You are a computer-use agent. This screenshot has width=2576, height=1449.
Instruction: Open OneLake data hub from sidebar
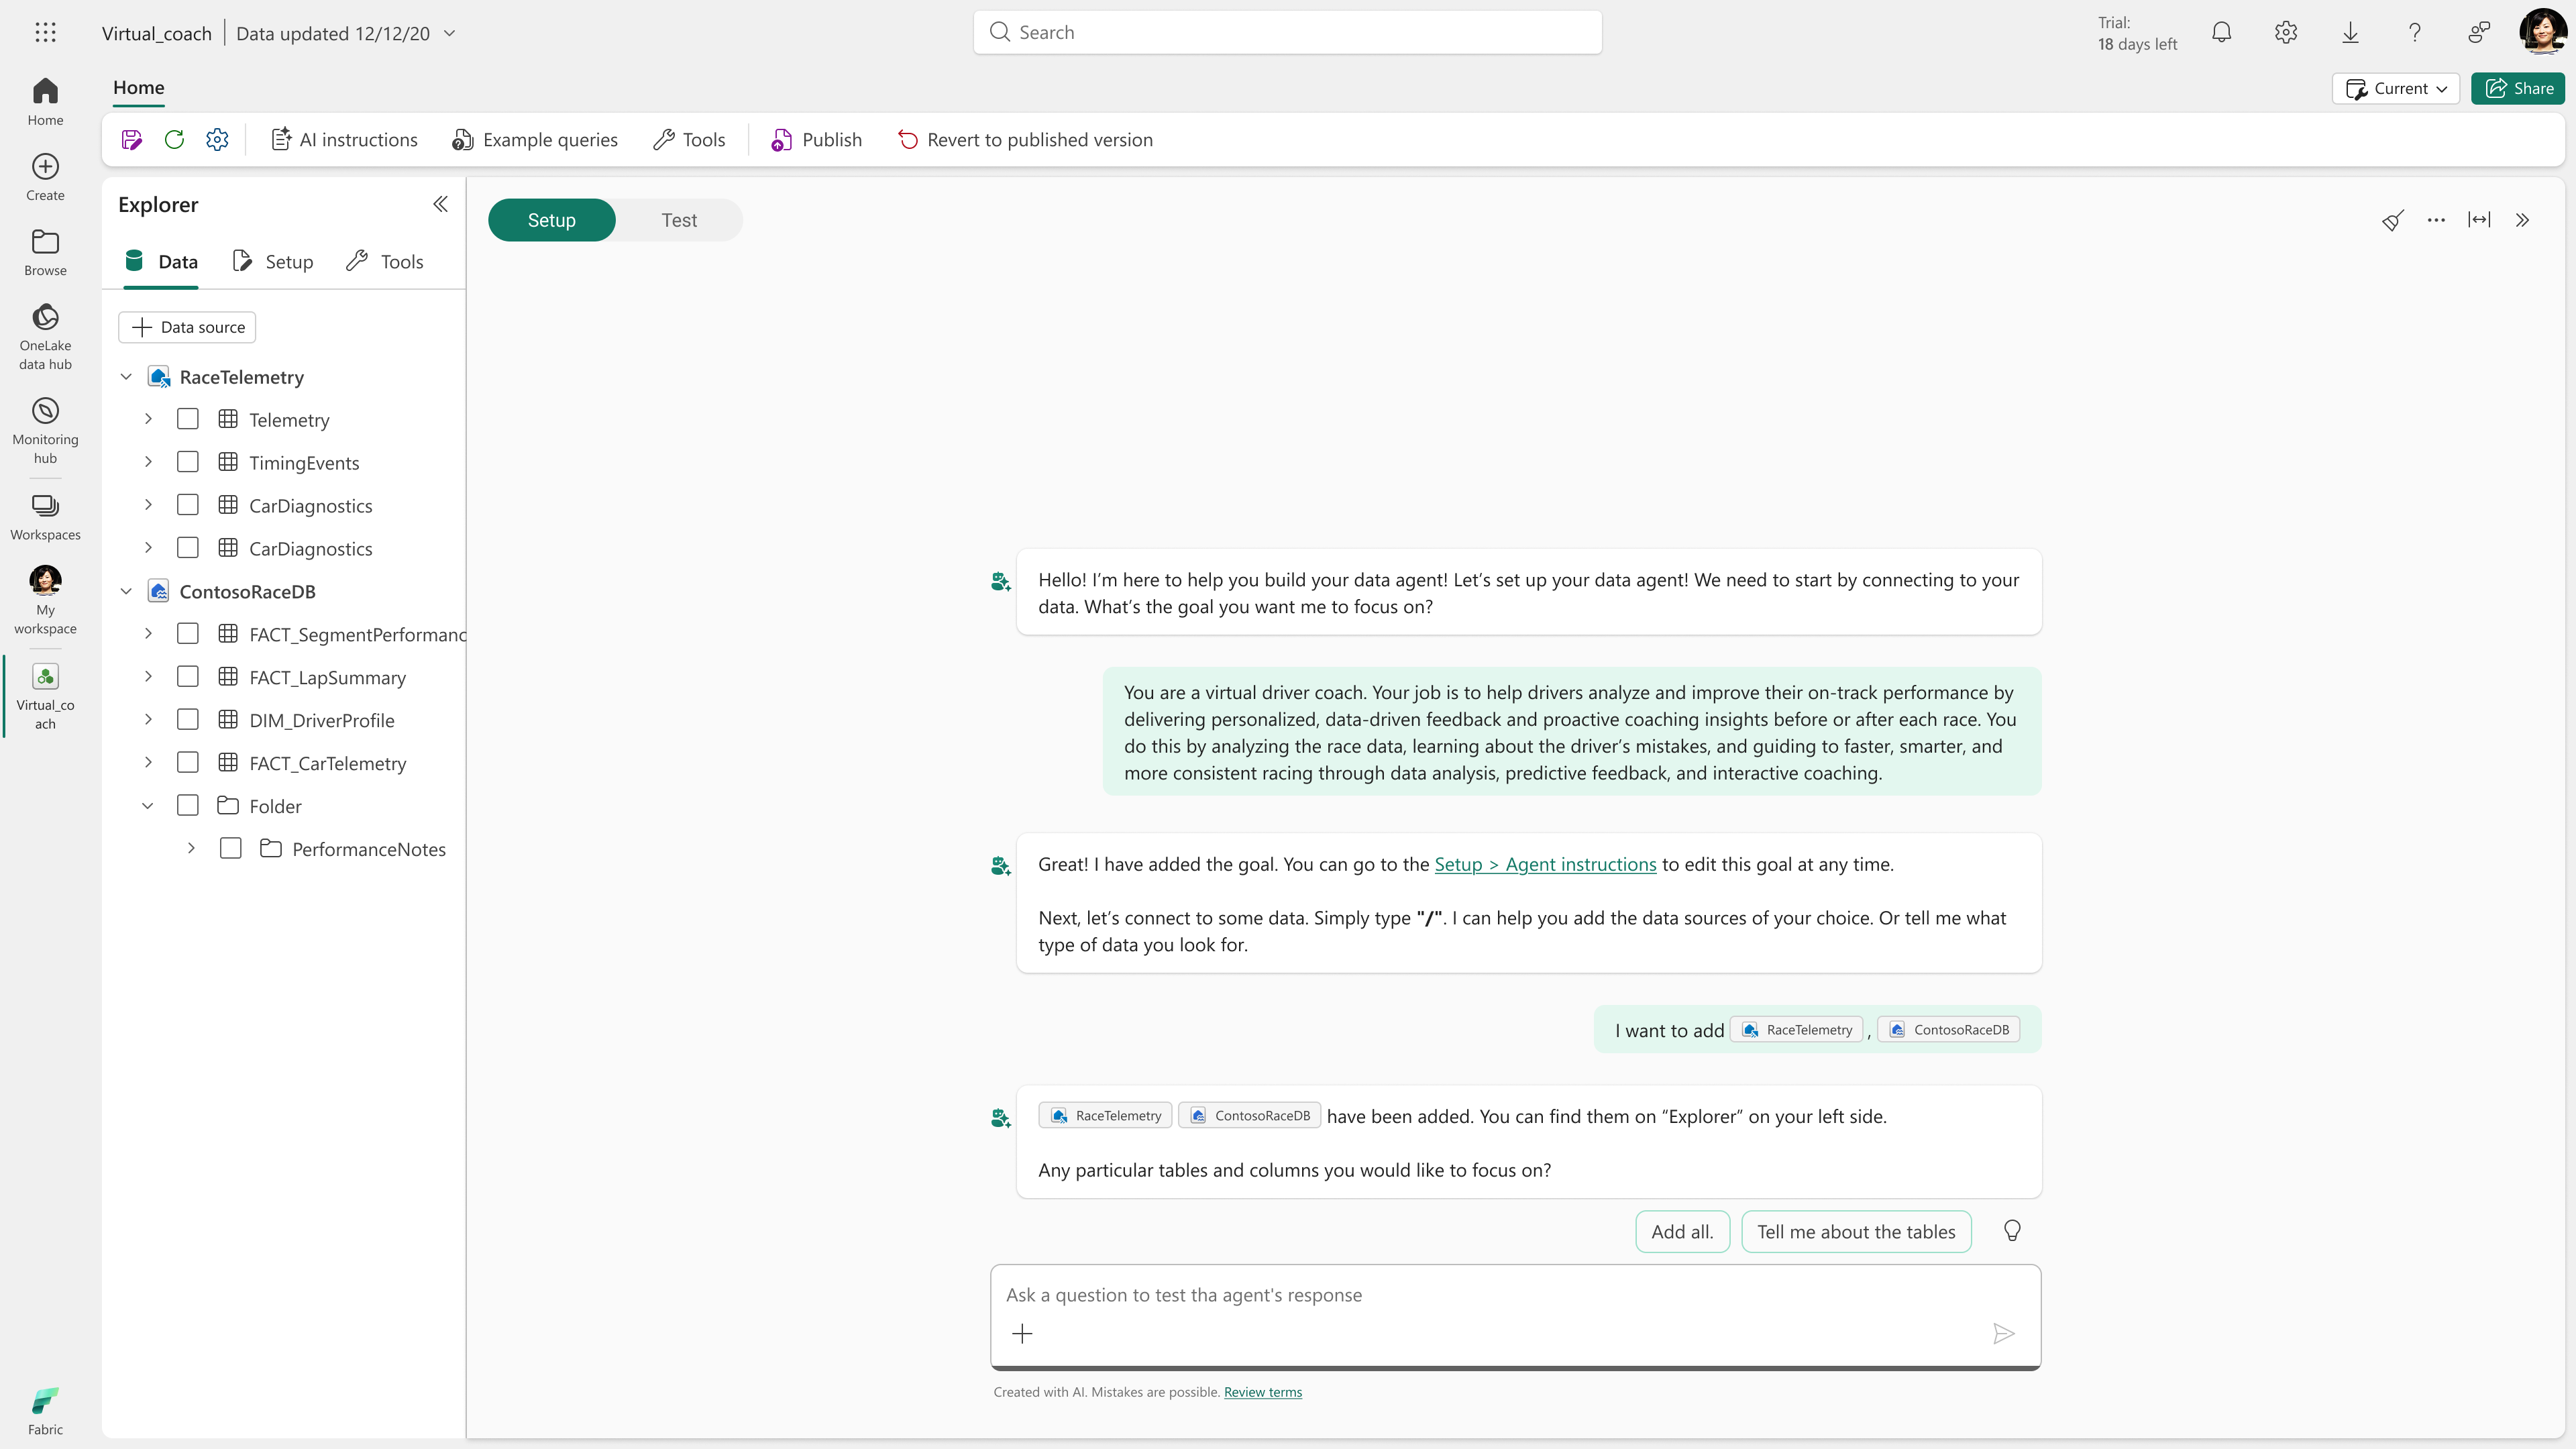point(45,337)
